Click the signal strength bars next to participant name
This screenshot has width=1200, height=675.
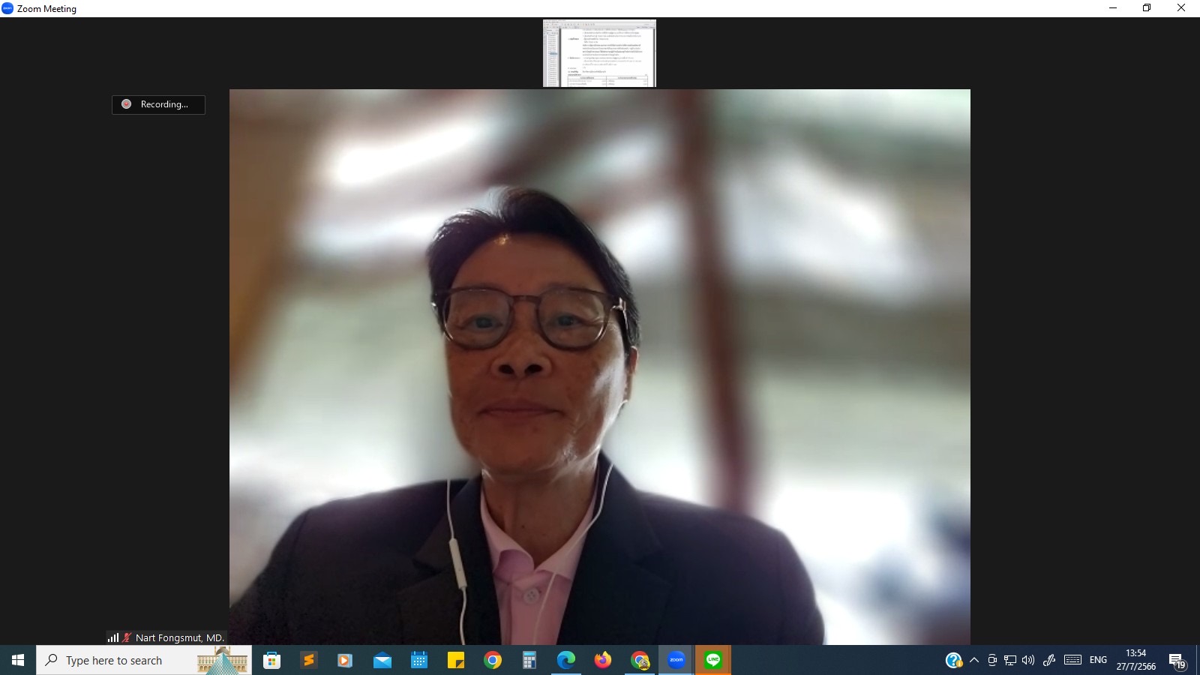(113, 637)
